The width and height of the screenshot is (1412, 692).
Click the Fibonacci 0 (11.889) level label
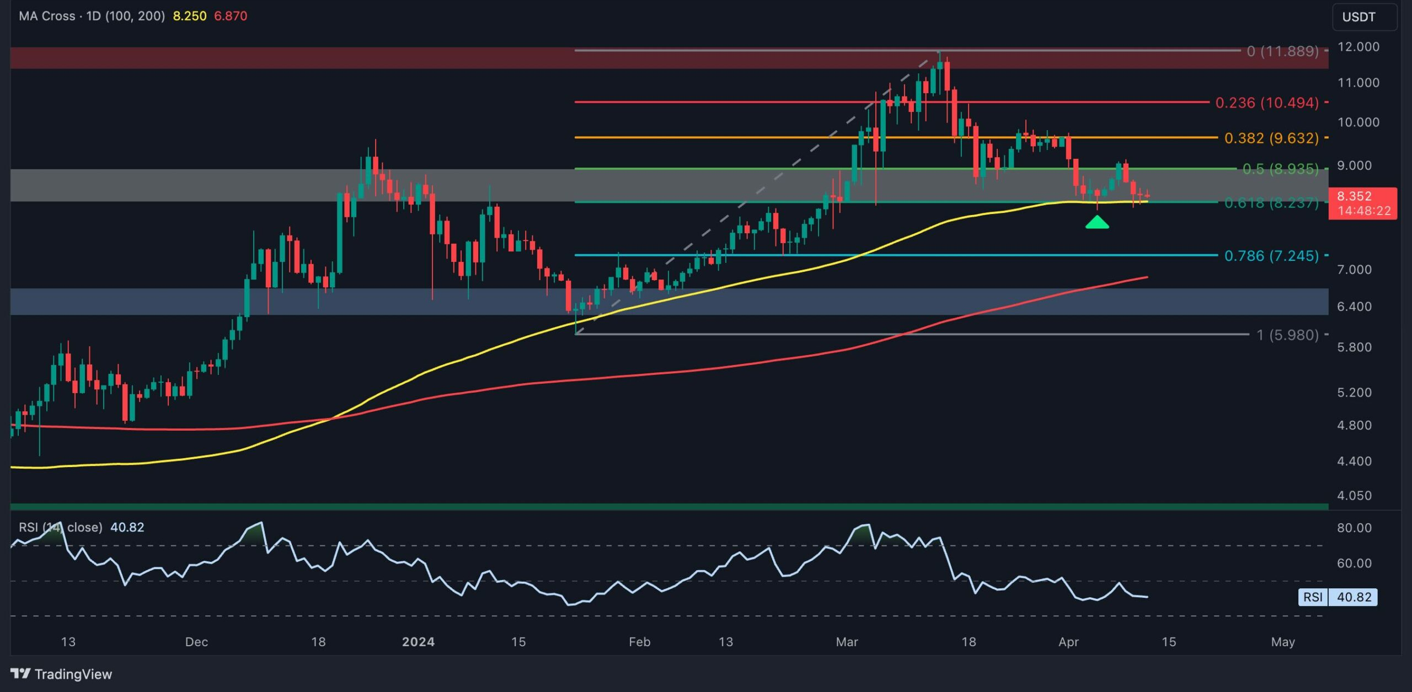tap(1282, 51)
